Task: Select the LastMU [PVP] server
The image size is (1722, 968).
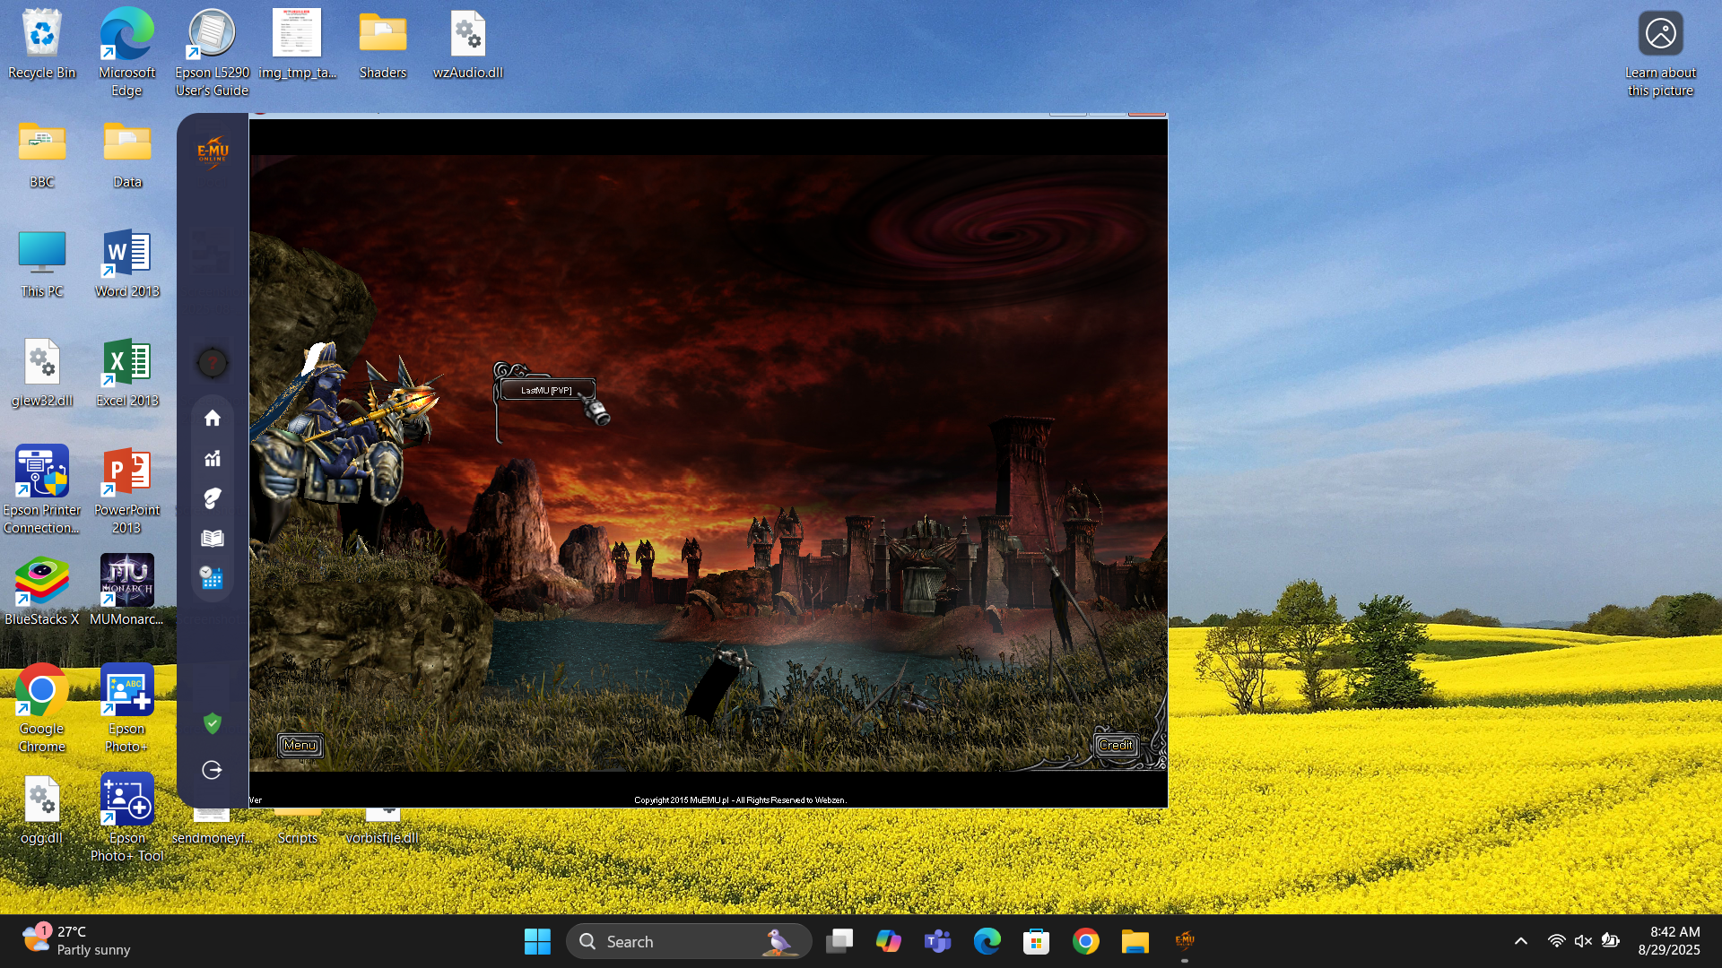Action: (546, 390)
